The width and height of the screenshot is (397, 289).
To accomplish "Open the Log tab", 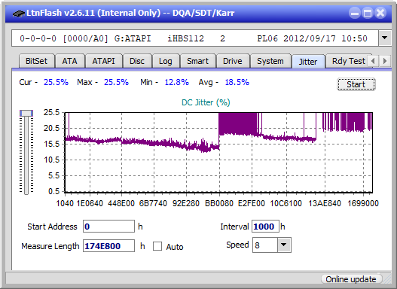I will click(x=166, y=61).
